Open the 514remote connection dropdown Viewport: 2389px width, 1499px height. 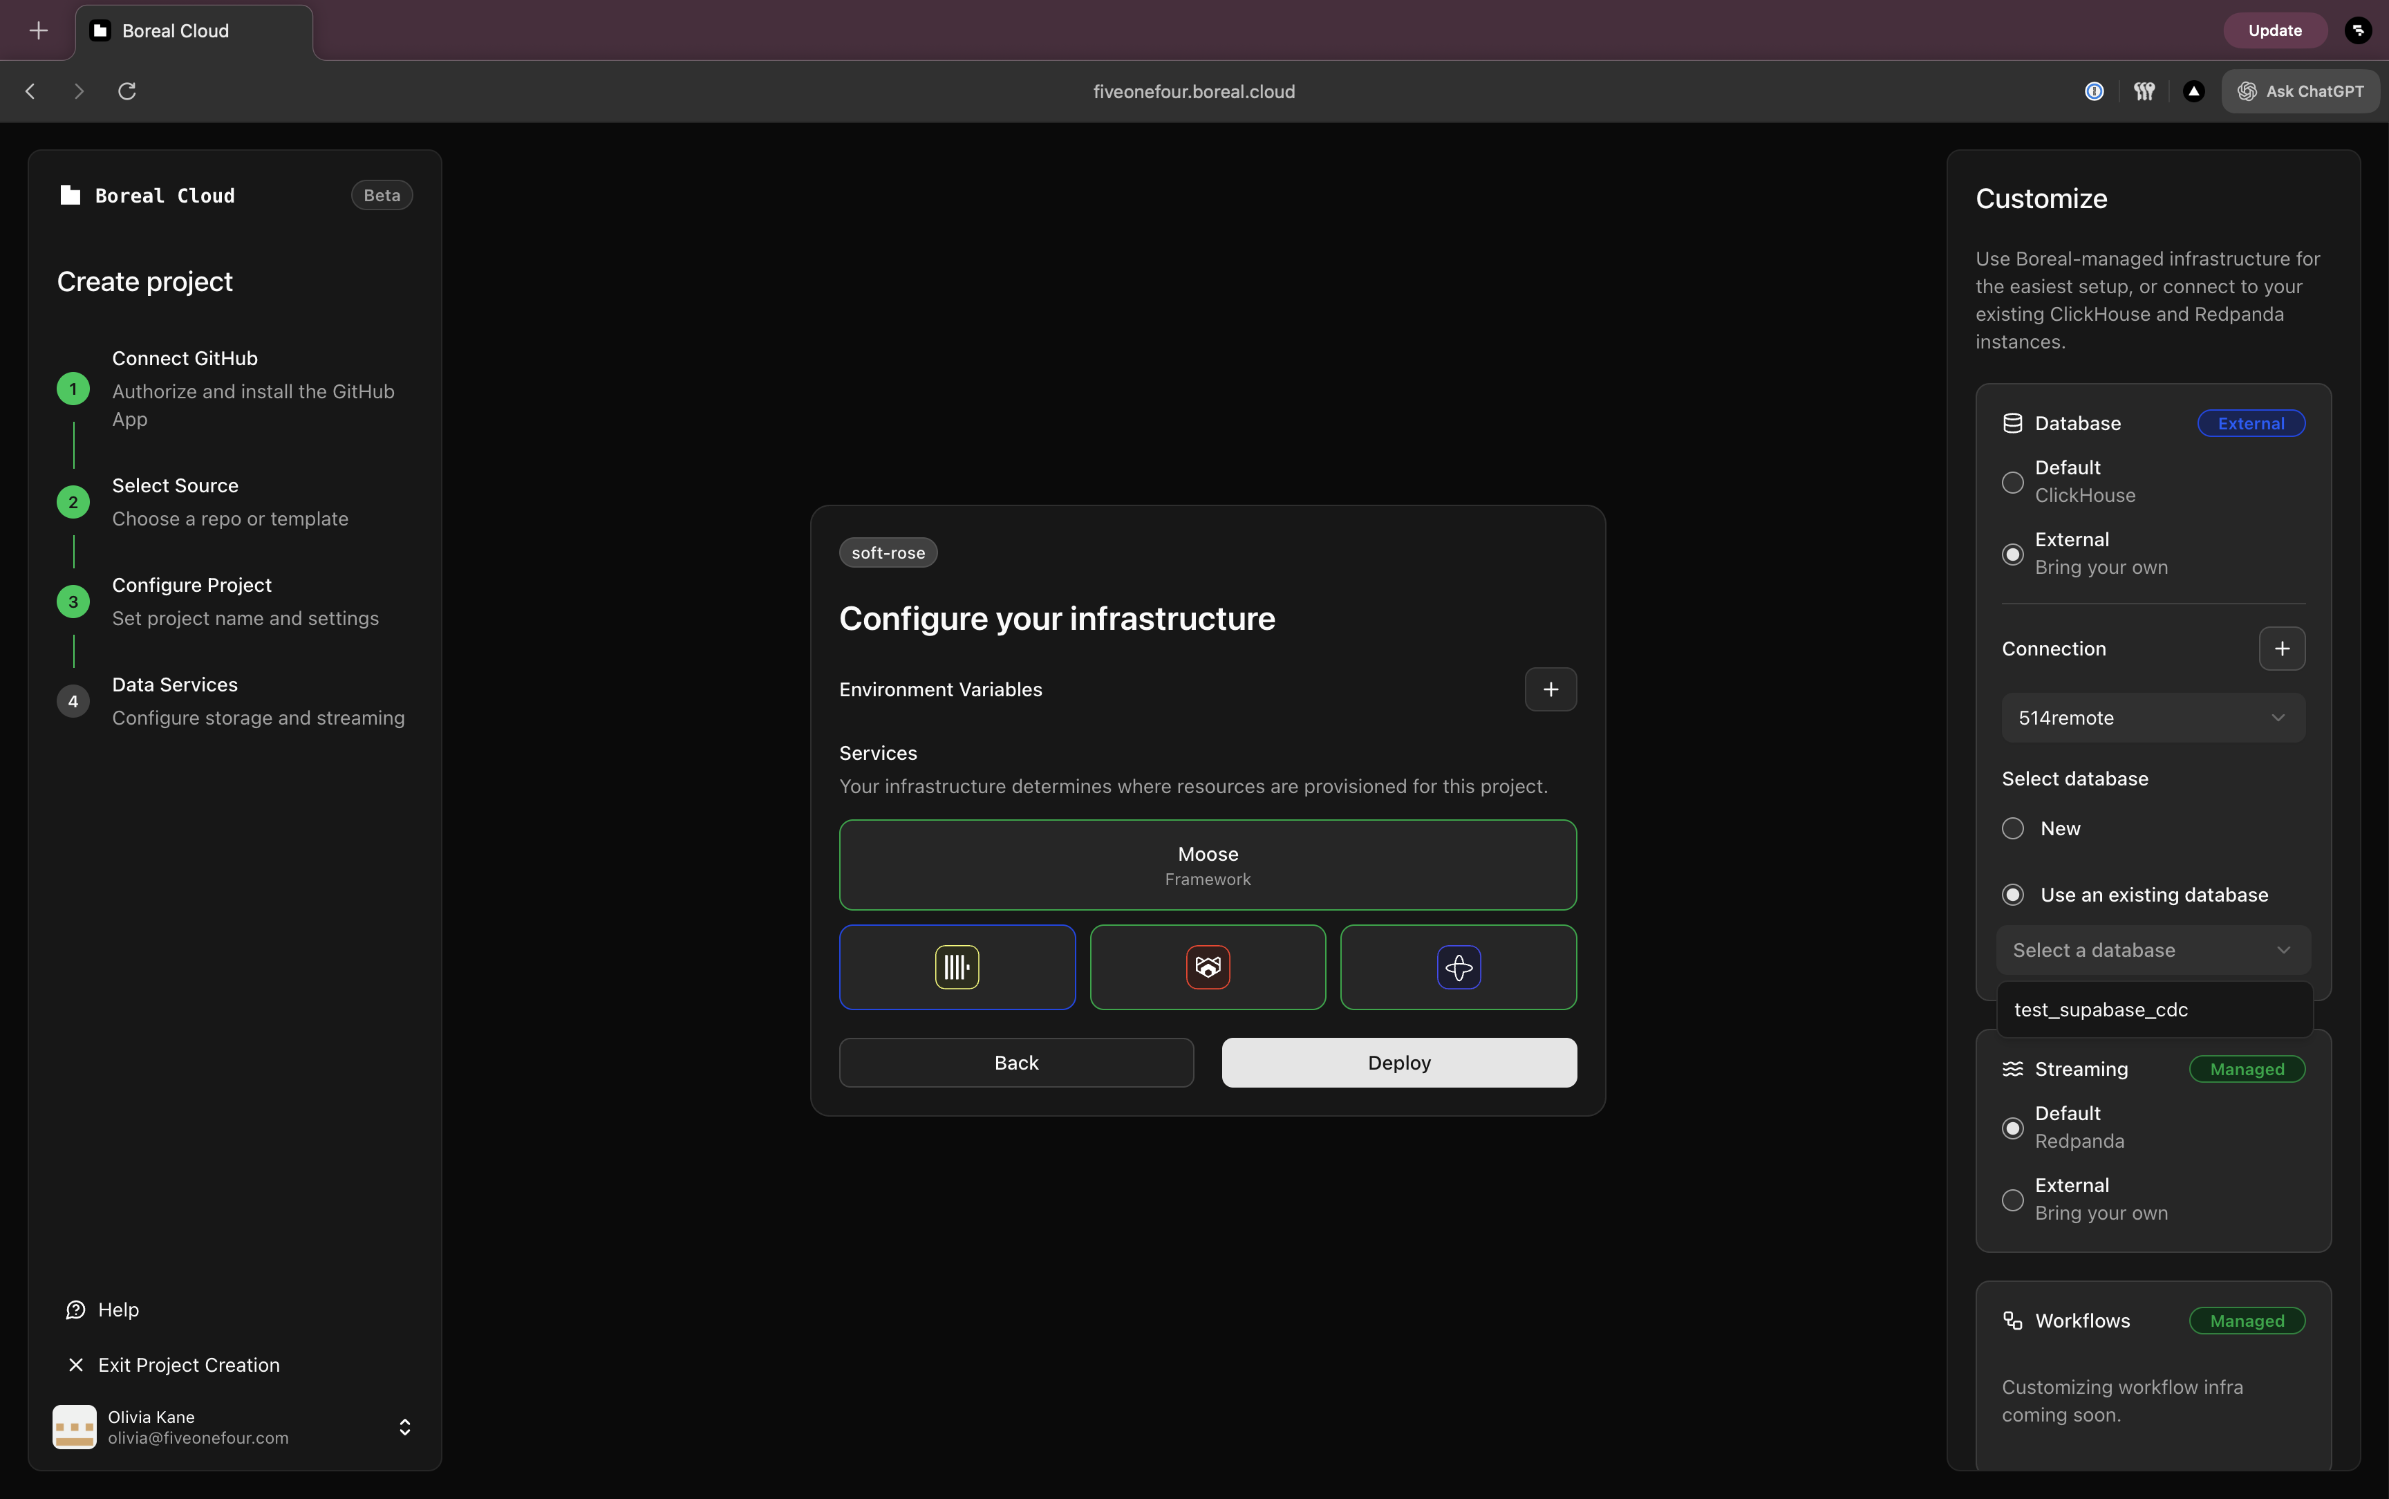(2152, 718)
